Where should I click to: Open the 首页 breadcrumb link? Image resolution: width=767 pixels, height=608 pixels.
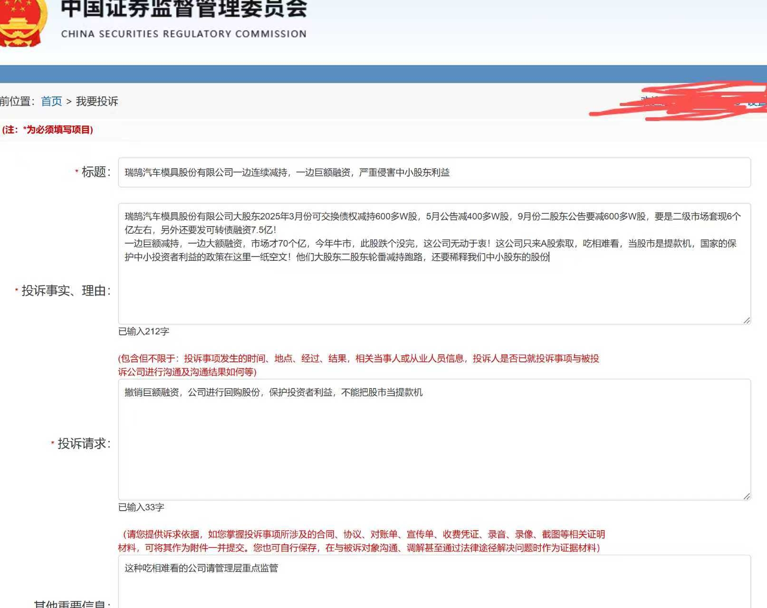tap(51, 101)
